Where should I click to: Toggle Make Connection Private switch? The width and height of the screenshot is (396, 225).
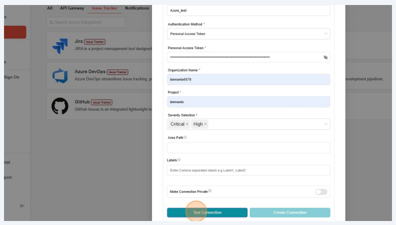(321, 192)
